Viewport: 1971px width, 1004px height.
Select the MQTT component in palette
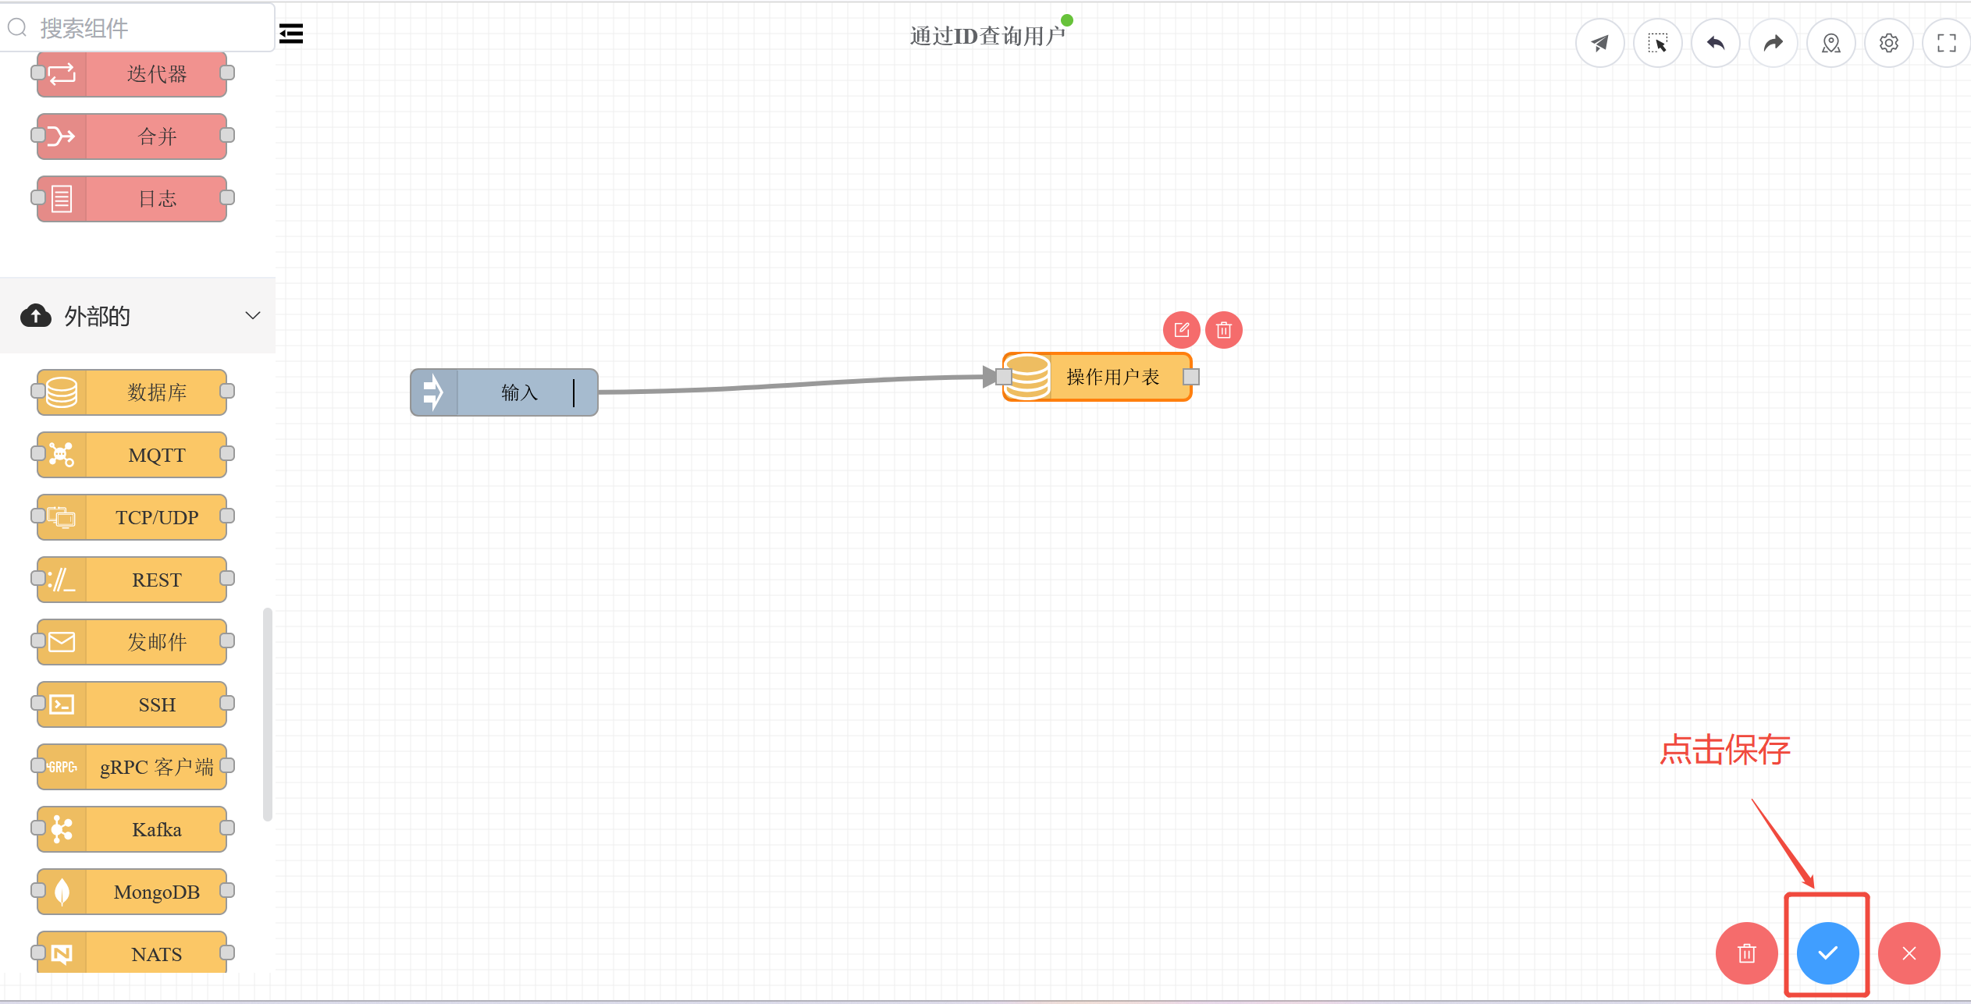point(156,455)
